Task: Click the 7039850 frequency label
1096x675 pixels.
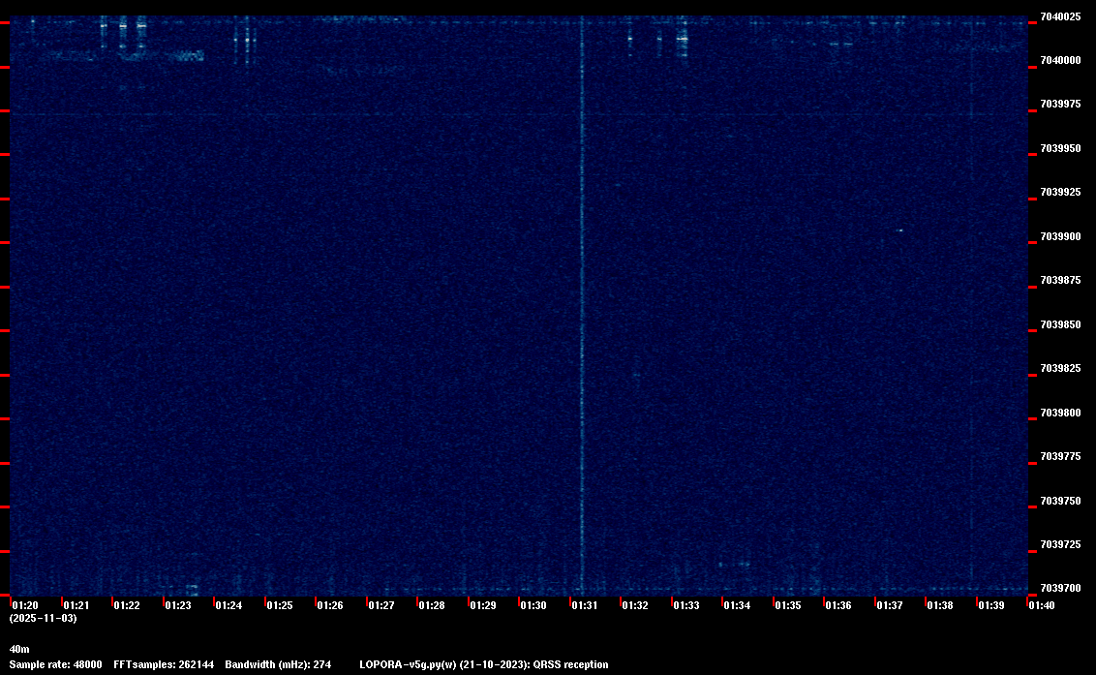Action: 1060,325
